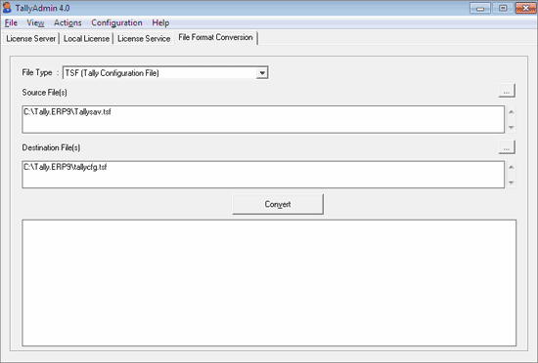Click into the Source File(s) path field

click(x=263, y=119)
